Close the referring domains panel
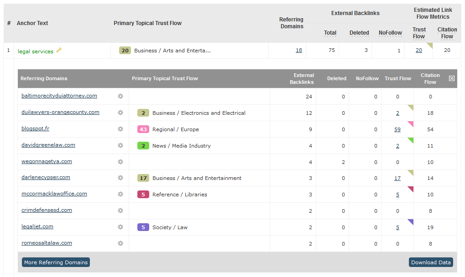Image resolution: width=465 pixels, height=277 pixels. (451, 78)
